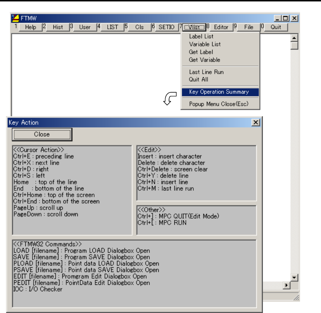The image size is (321, 313).
Task: Open the Help toolbar button
Action: (x=31, y=27)
